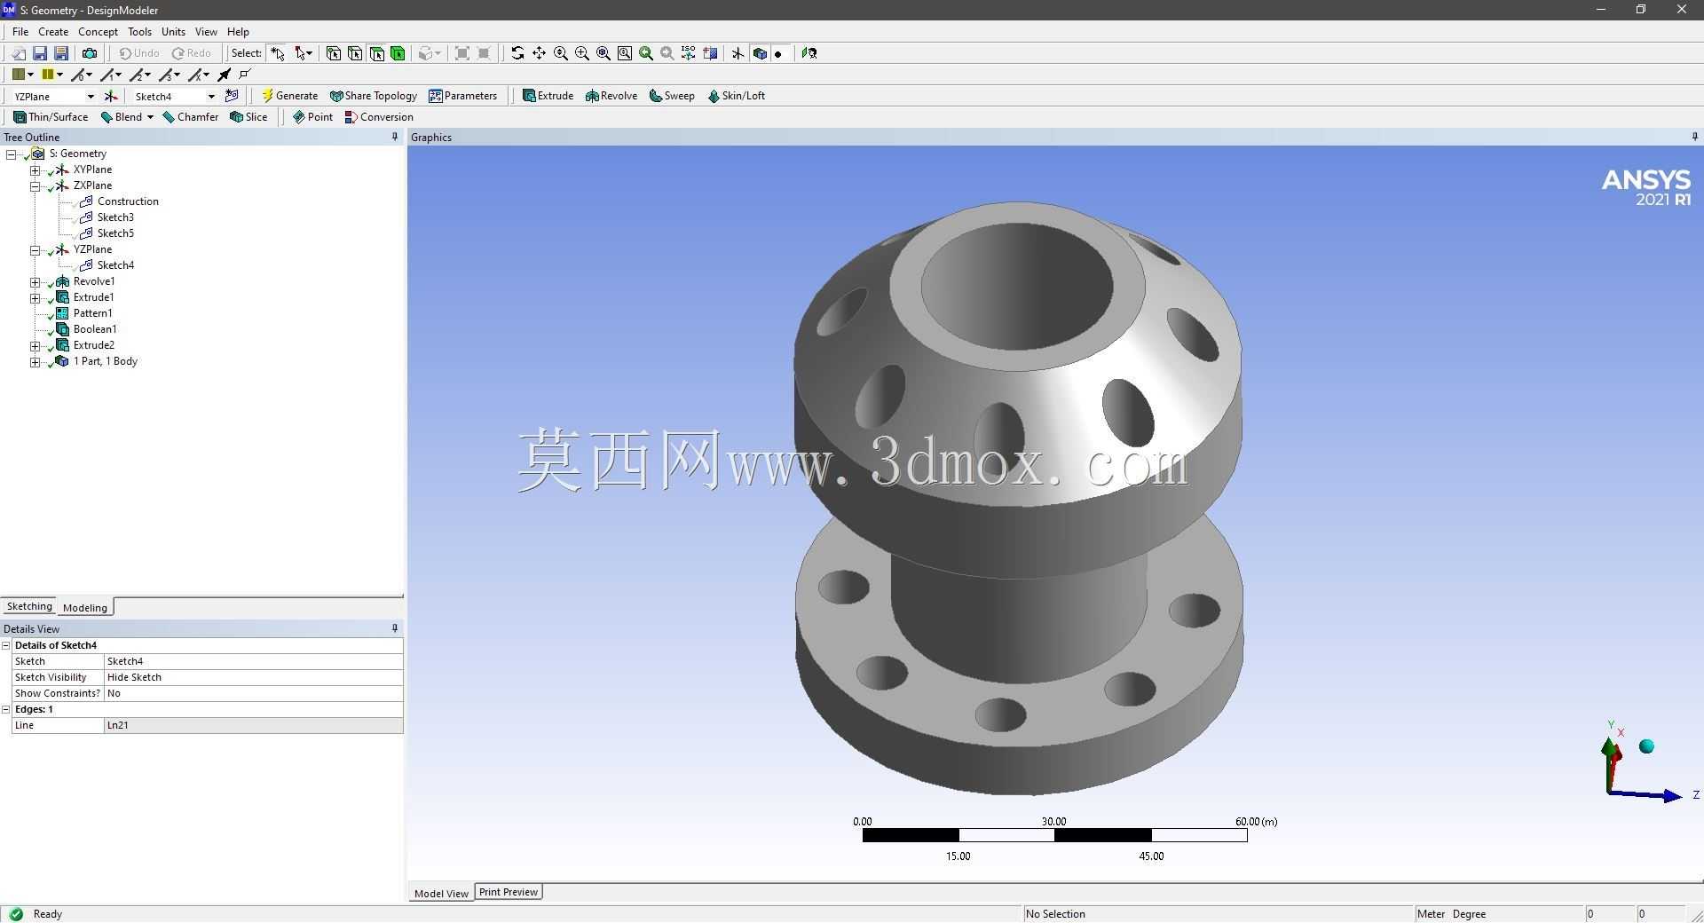Activate the Pan view tool

pyautogui.click(x=539, y=53)
